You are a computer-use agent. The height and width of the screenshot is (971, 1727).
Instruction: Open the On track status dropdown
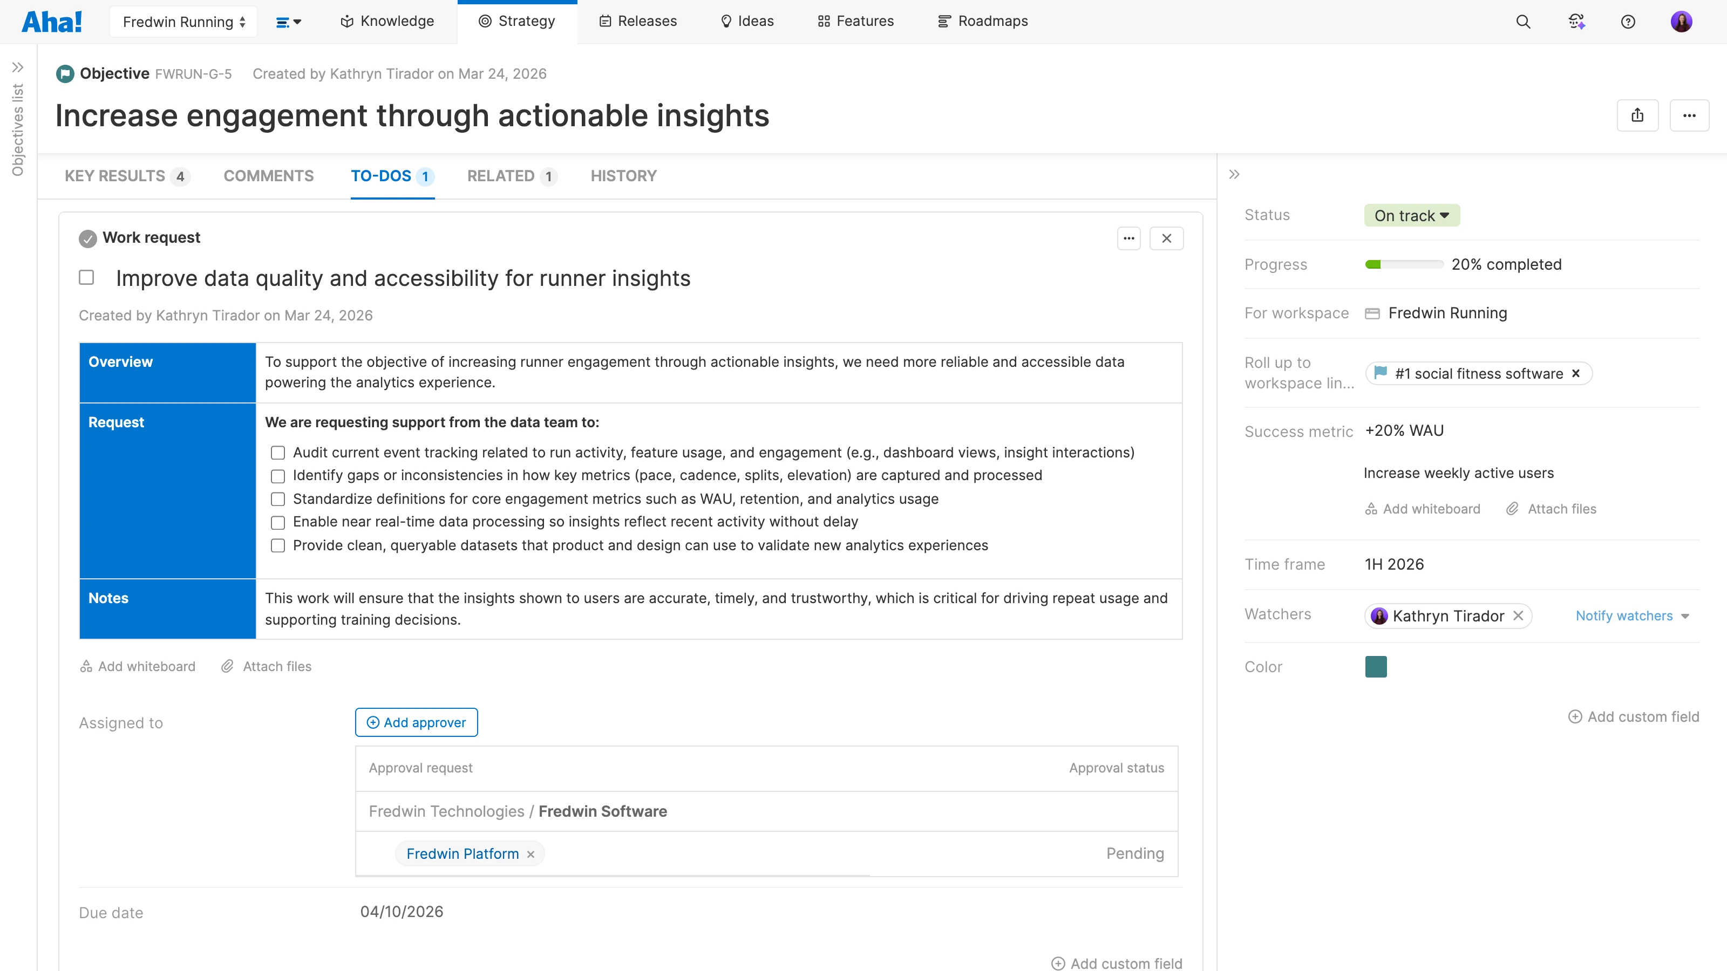click(1411, 215)
